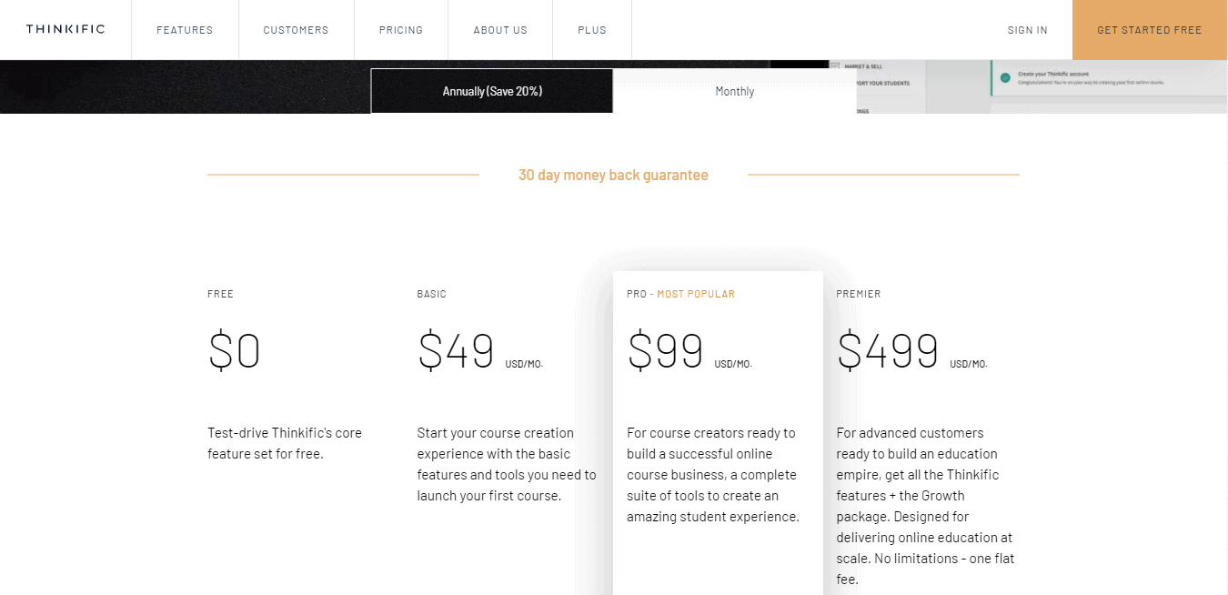
Task: Click the $99 Pro plan price
Action: [x=666, y=351]
